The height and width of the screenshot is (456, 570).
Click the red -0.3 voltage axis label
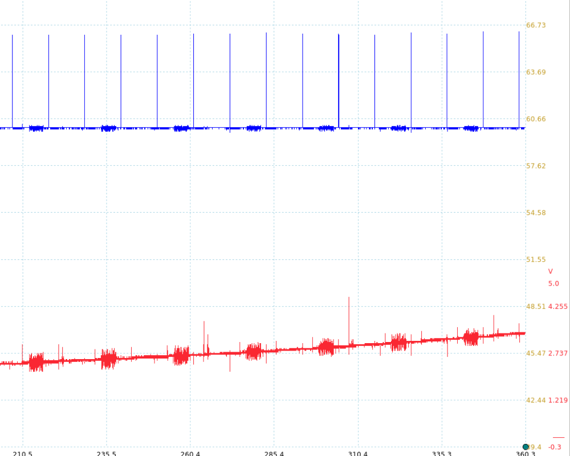click(555, 447)
